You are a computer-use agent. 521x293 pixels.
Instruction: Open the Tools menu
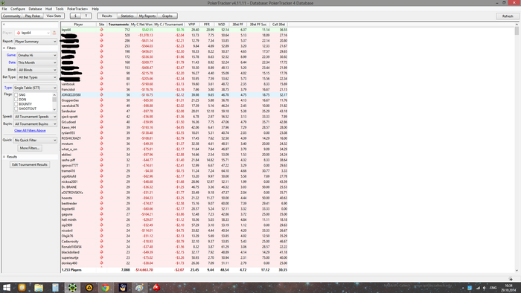coord(60,9)
